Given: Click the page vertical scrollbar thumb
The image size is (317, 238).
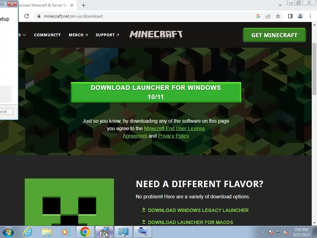Looking at the screenshot, I should [x=314, y=69].
